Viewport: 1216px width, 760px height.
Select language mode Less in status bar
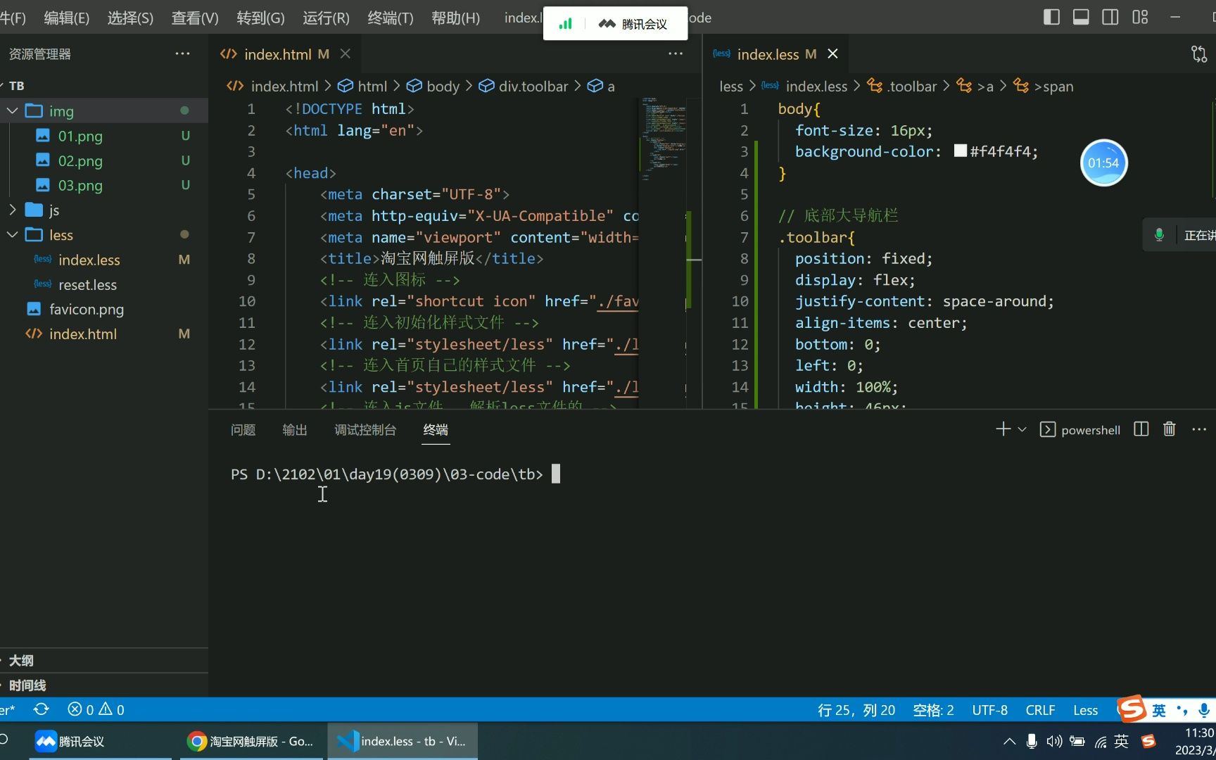pos(1085,709)
